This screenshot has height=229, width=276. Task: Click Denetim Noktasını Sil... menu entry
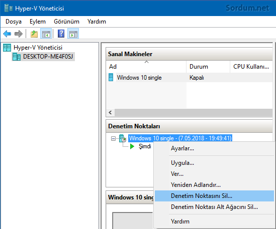[214, 196]
